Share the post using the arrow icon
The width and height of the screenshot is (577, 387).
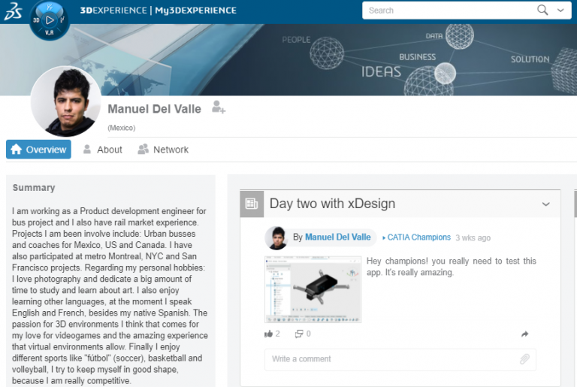(x=524, y=334)
